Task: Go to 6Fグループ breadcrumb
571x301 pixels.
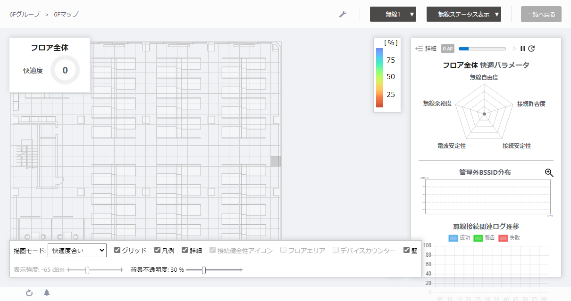Action: pyautogui.click(x=25, y=14)
